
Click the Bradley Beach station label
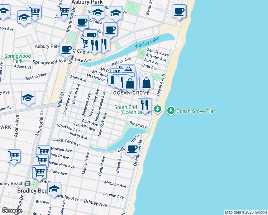(11, 183)
